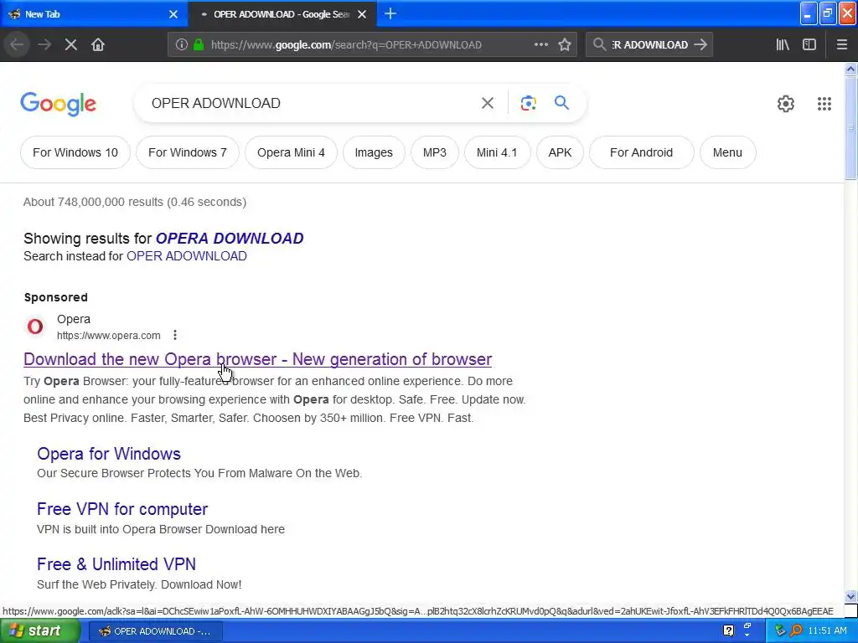858x643 pixels.
Task: Apply the Menu filter chip
Action: (727, 152)
